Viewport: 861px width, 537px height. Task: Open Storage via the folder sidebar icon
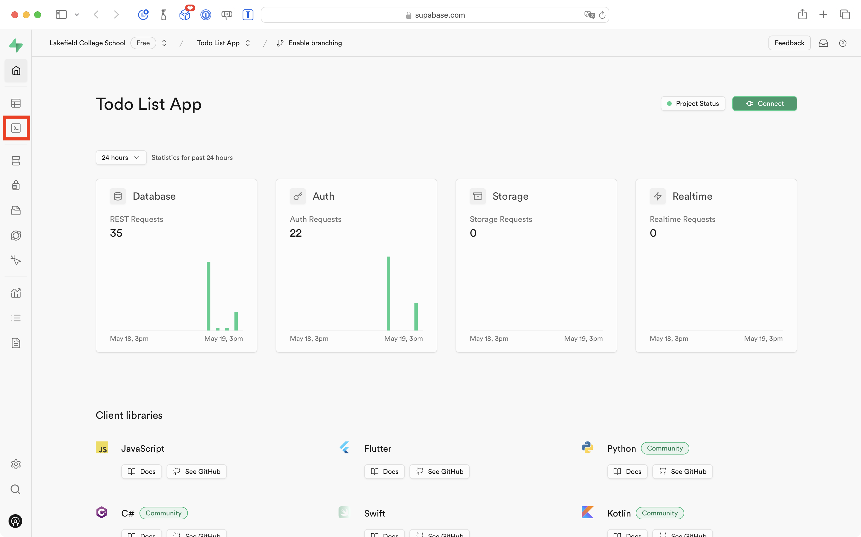coord(16,210)
